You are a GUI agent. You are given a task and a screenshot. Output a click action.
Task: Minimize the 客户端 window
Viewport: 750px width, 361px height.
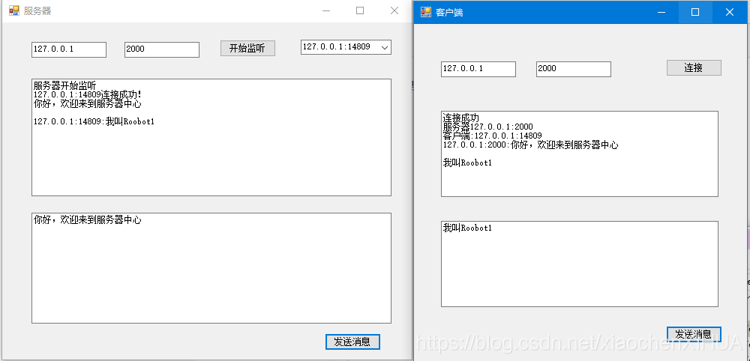(x=662, y=13)
